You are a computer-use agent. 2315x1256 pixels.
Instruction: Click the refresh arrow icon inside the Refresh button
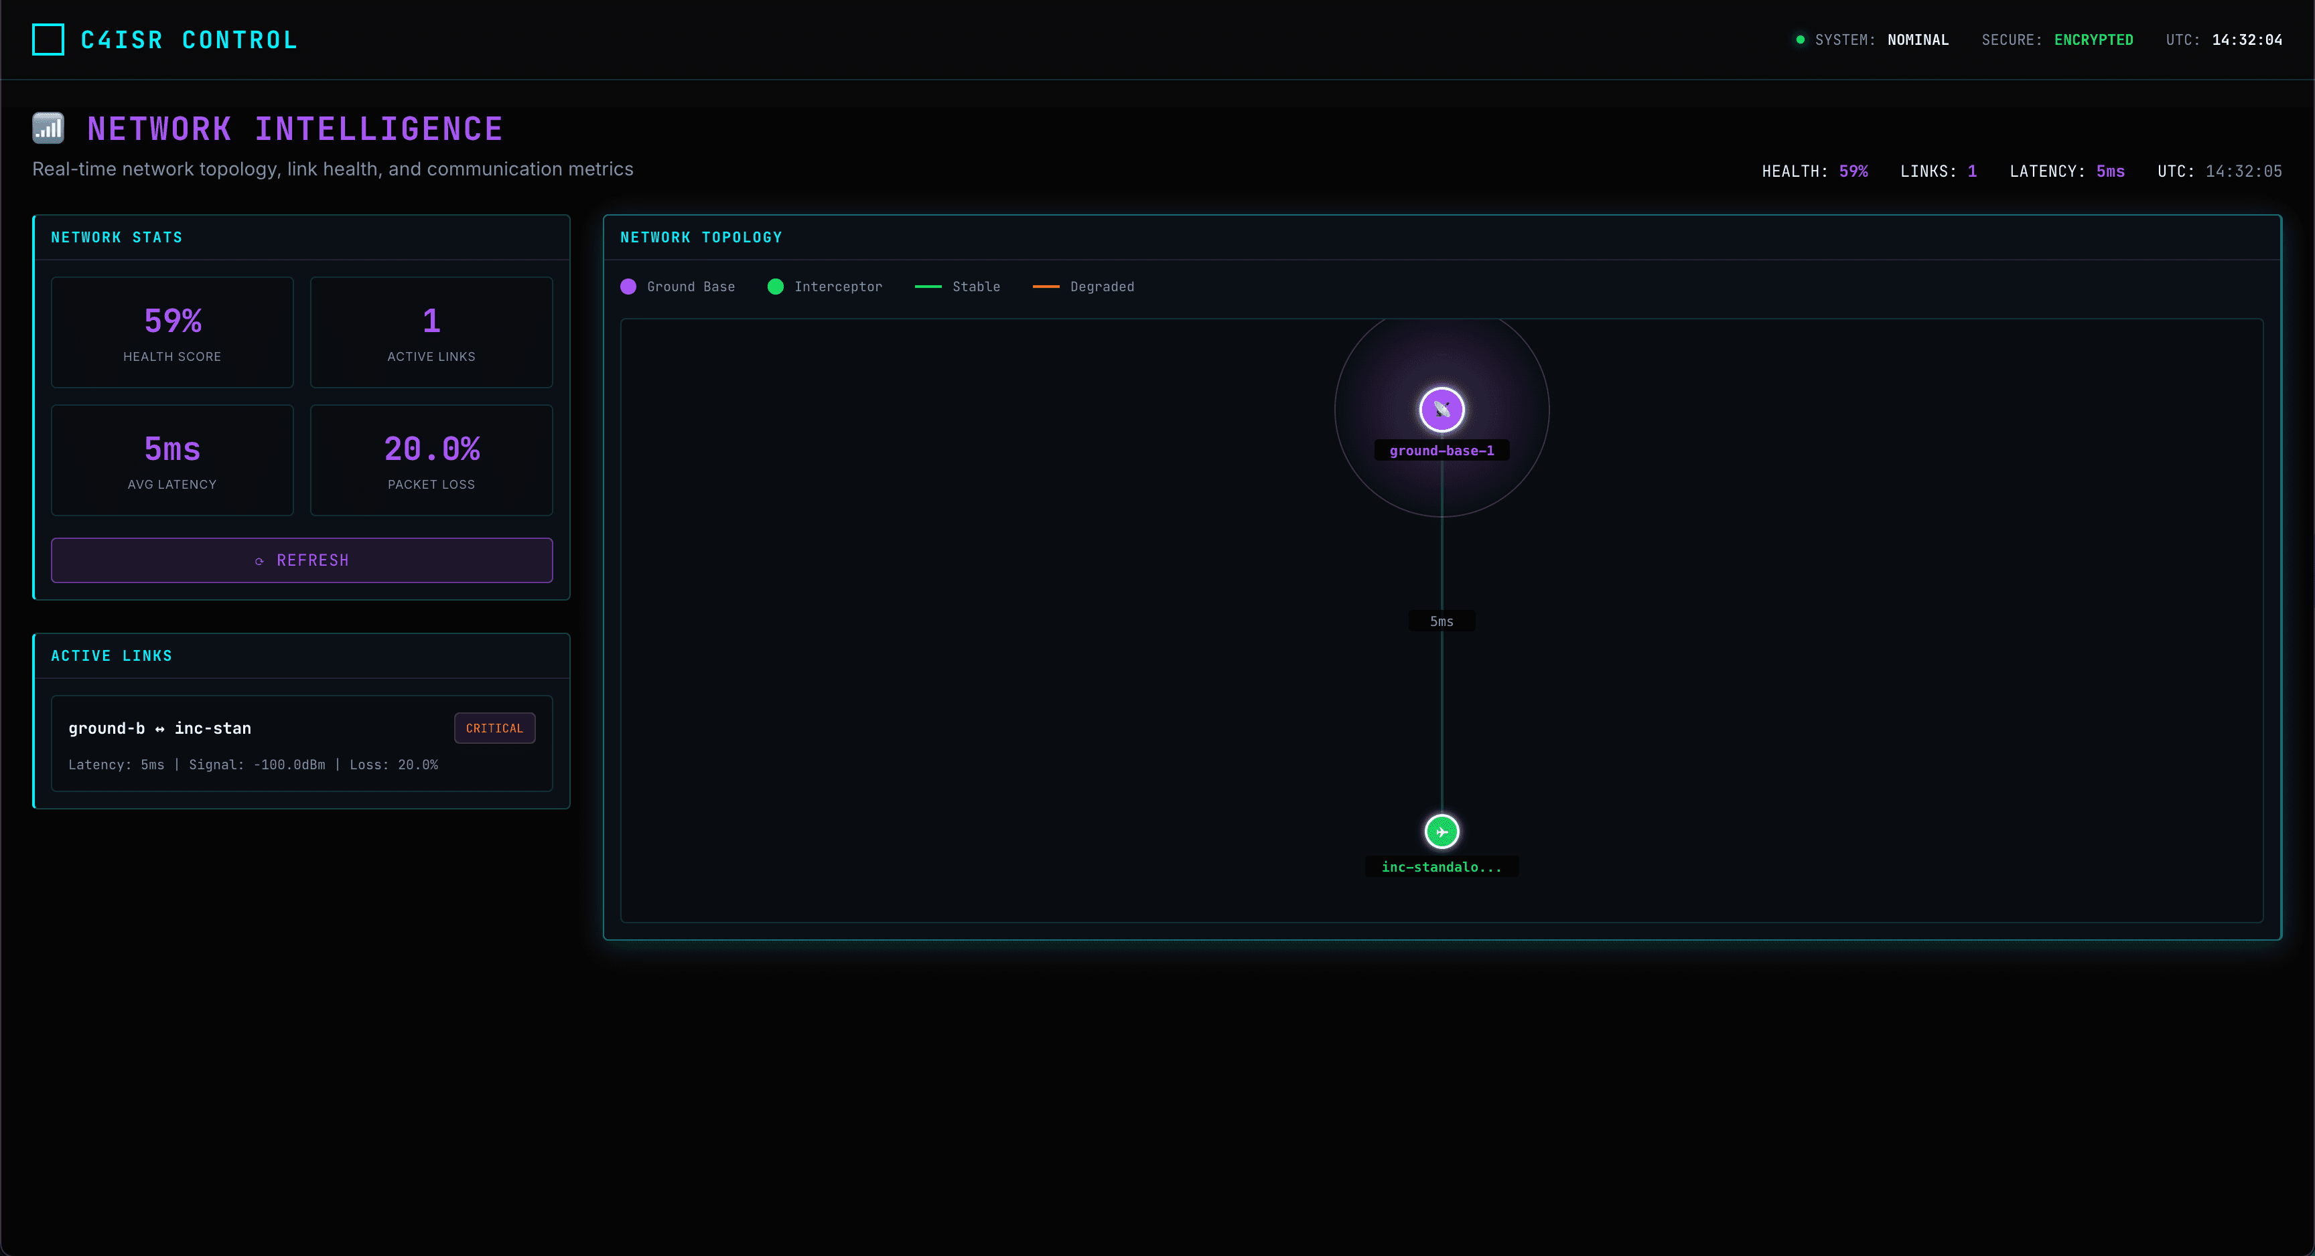coord(261,560)
